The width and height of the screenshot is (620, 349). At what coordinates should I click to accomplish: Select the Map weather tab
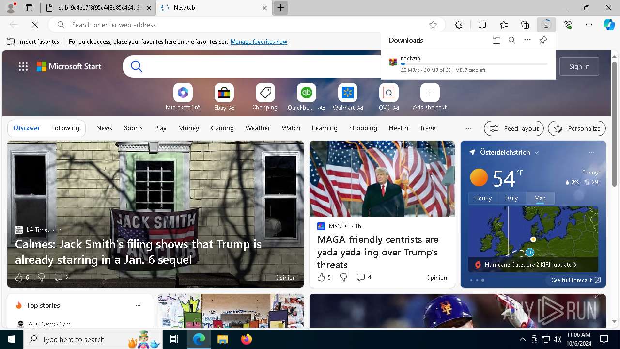(540, 198)
